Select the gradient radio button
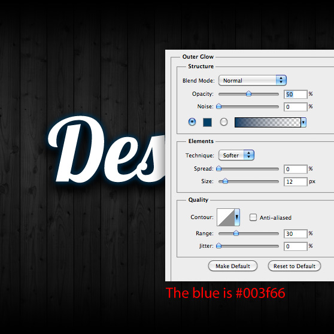This screenshot has width=334, height=334. pyautogui.click(x=224, y=122)
